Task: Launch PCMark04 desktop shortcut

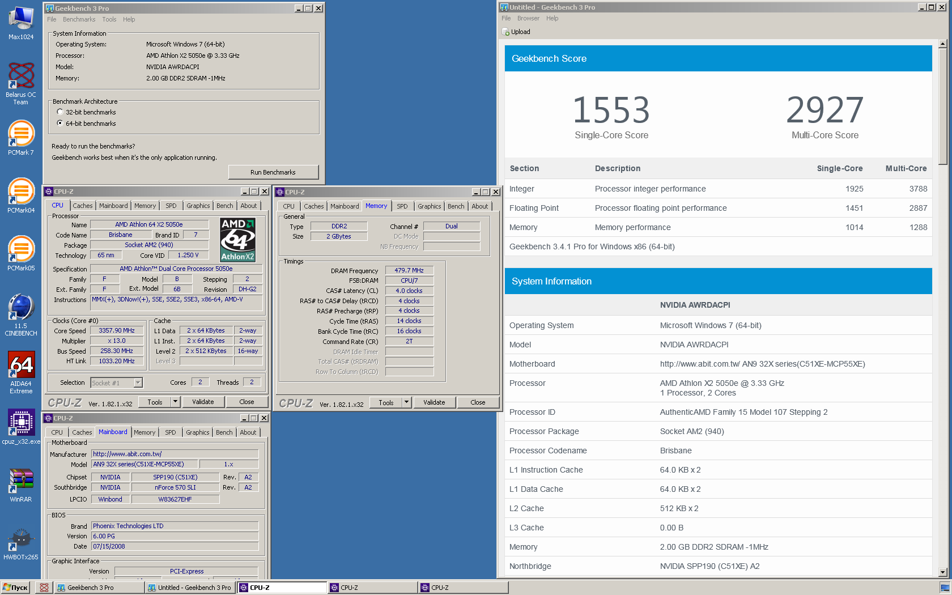Action: pyautogui.click(x=21, y=195)
